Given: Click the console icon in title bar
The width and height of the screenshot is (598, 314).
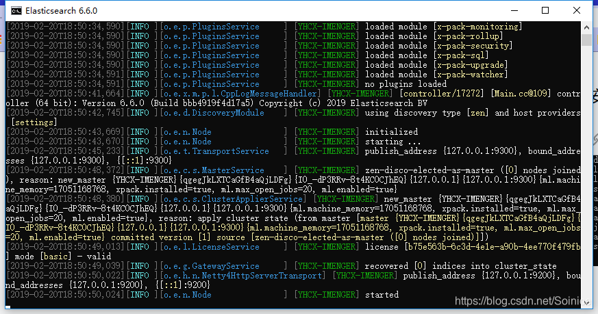Looking at the screenshot, I should click(x=16, y=11).
